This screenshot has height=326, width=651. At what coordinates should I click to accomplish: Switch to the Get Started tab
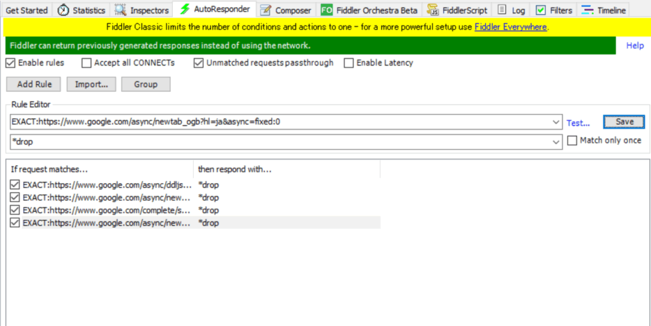click(x=27, y=10)
